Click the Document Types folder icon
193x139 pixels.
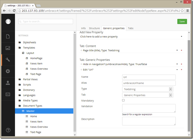tap(20, 106)
